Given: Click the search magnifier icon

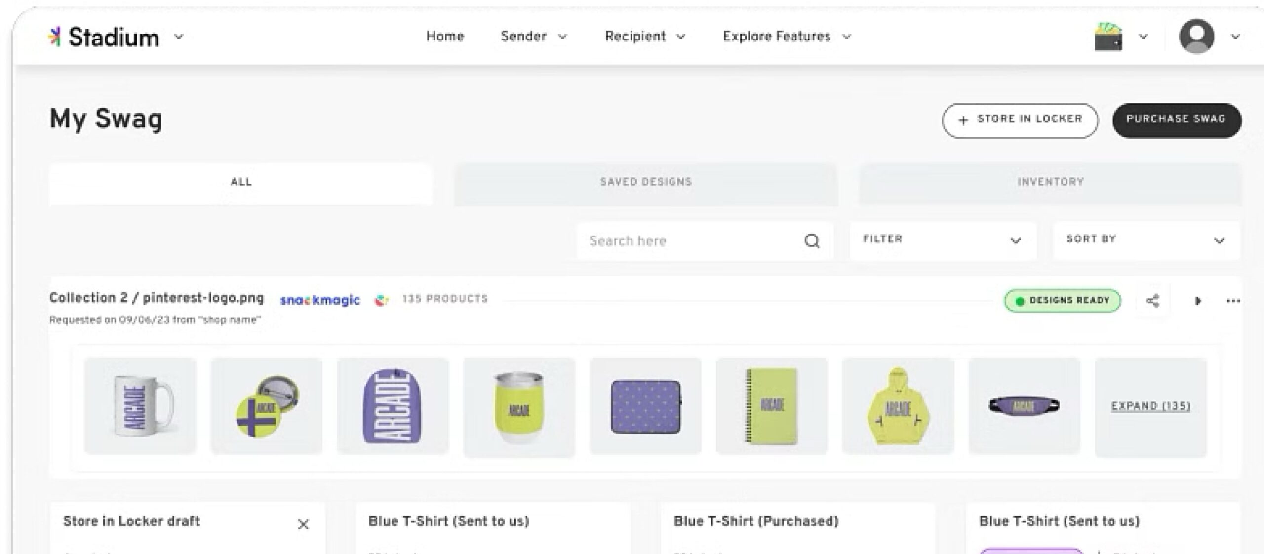Looking at the screenshot, I should (x=812, y=241).
